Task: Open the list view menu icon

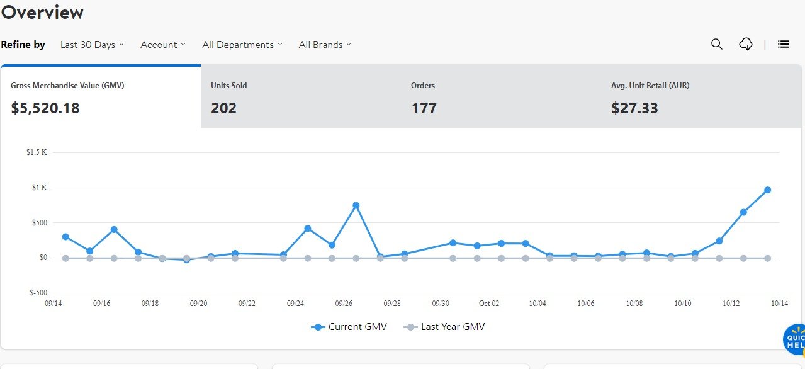Action: 783,44
